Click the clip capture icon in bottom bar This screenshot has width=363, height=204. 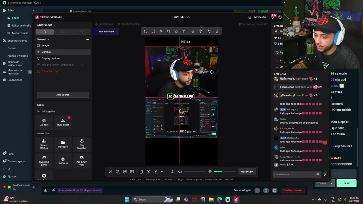tap(132, 172)
